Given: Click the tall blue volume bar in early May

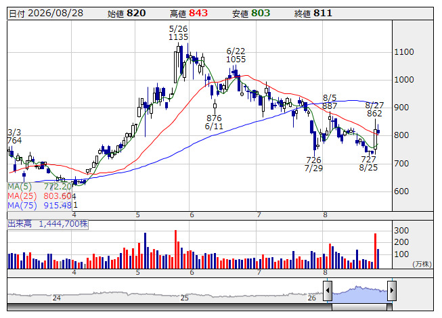Looking at the screenshot, I should [x=145, y=251].
